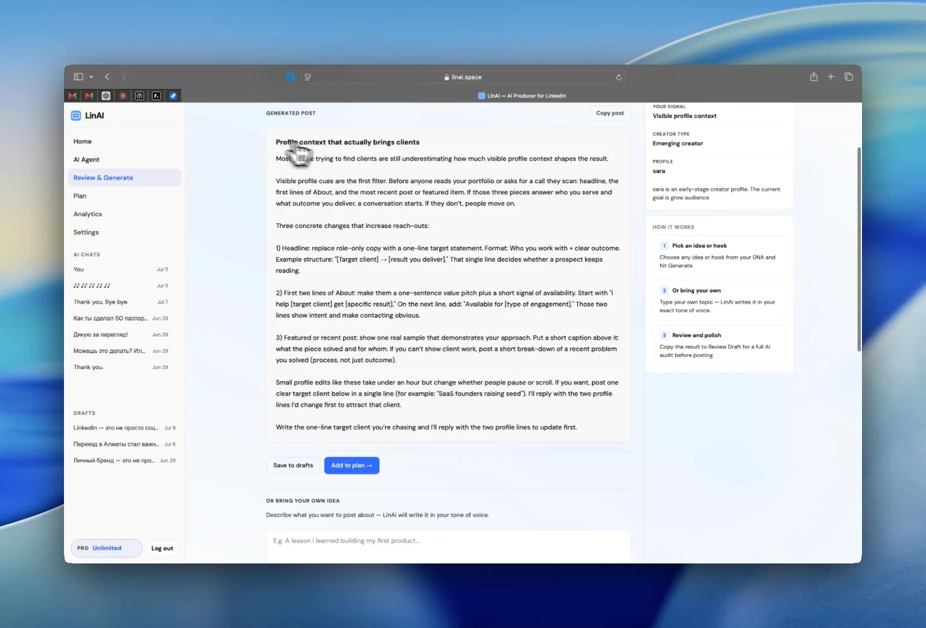Select Review & Generate in sidebar
This screenshot has width=926, height=628.
tap(124, 178)
